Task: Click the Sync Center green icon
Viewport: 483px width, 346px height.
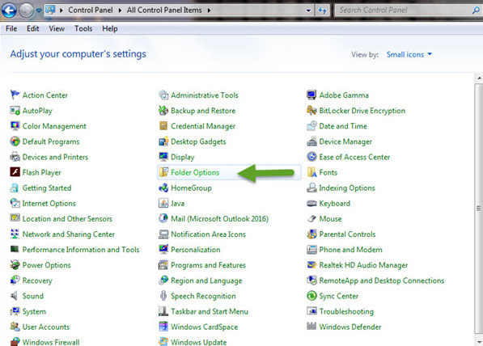Action: (x=311, y=296)
